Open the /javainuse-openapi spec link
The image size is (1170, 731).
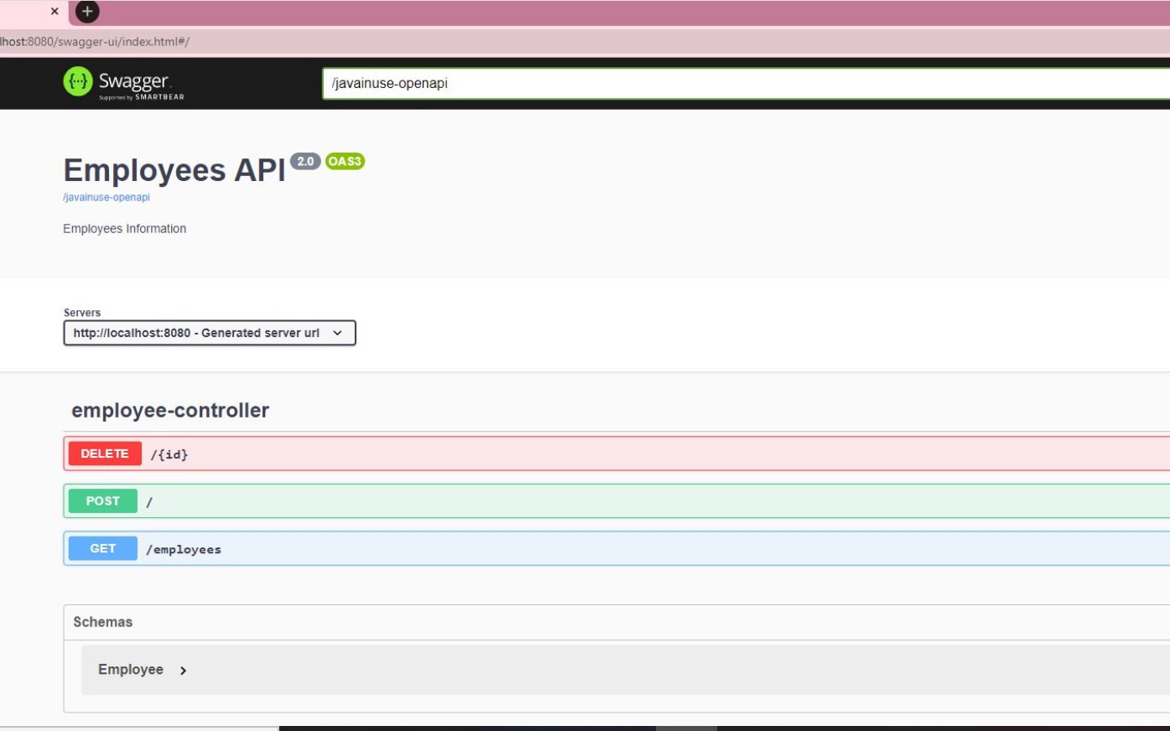coord(106,197)
